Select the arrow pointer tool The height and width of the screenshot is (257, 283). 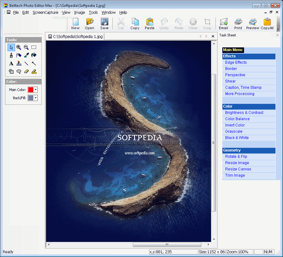pyautogui.click(x=11, y=47)
